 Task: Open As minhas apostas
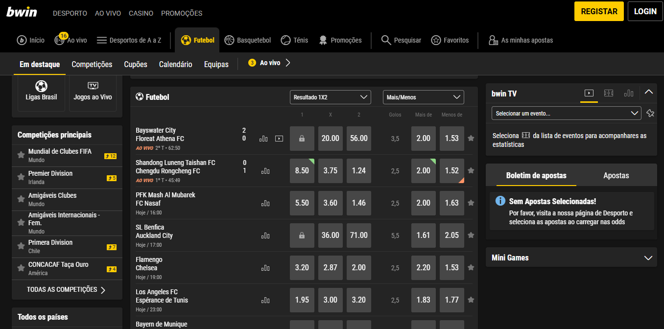[521, 40]
